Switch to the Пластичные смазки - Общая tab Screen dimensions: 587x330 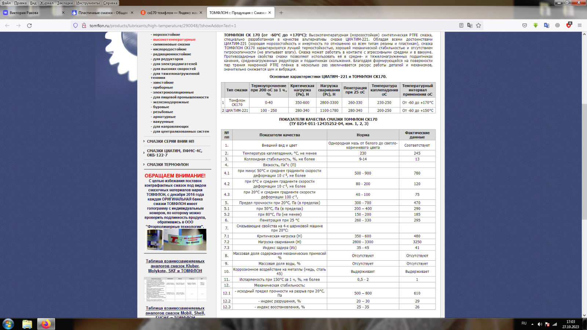103,12
